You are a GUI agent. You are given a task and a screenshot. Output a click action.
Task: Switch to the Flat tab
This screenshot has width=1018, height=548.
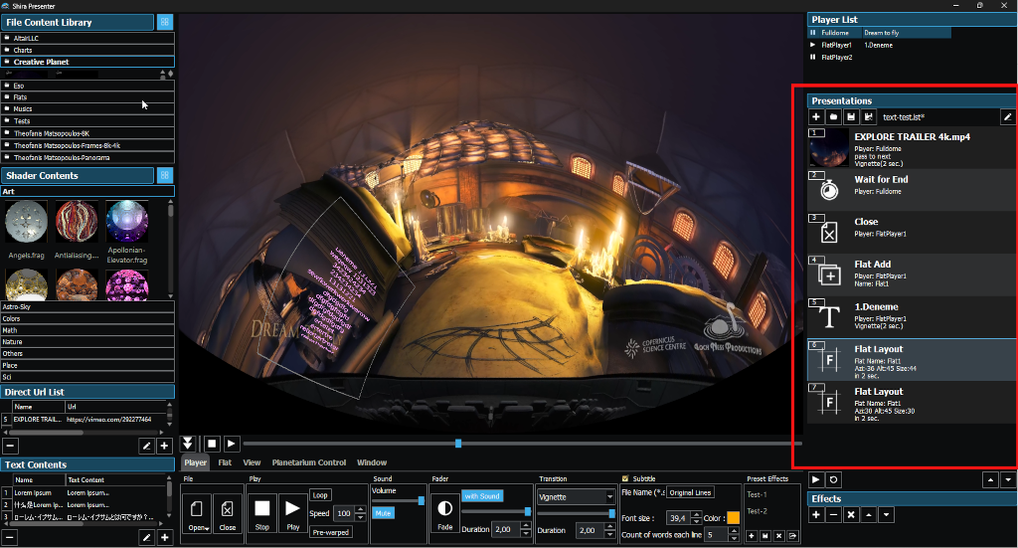[x=225, y=462]
